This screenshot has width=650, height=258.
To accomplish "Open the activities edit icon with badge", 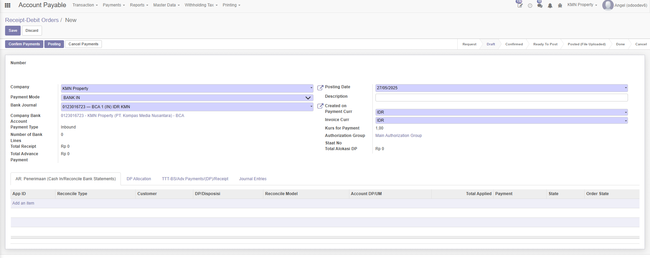I will pos(520,5).
